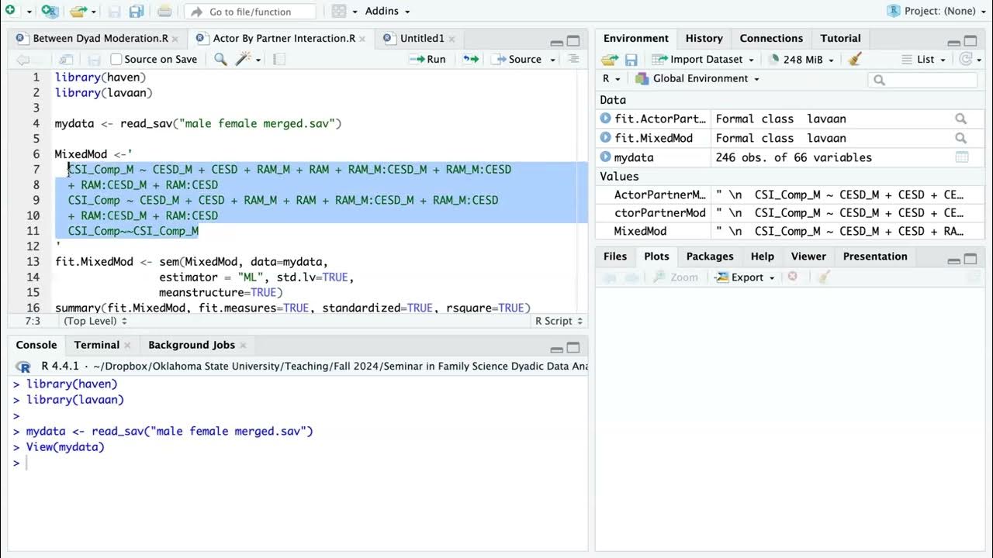
Task: Open the data table icon for mydata
Action: (x=962, y=157)
